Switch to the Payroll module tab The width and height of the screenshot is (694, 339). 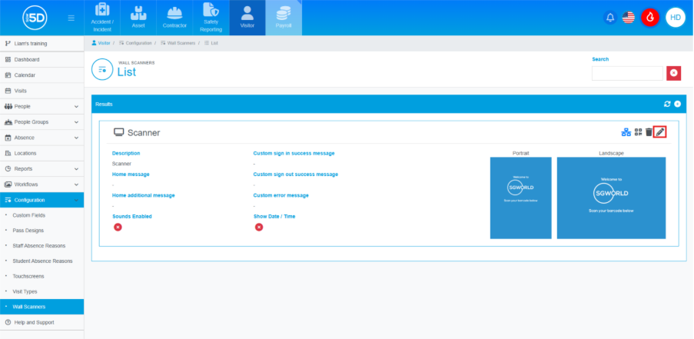point(284,18)
